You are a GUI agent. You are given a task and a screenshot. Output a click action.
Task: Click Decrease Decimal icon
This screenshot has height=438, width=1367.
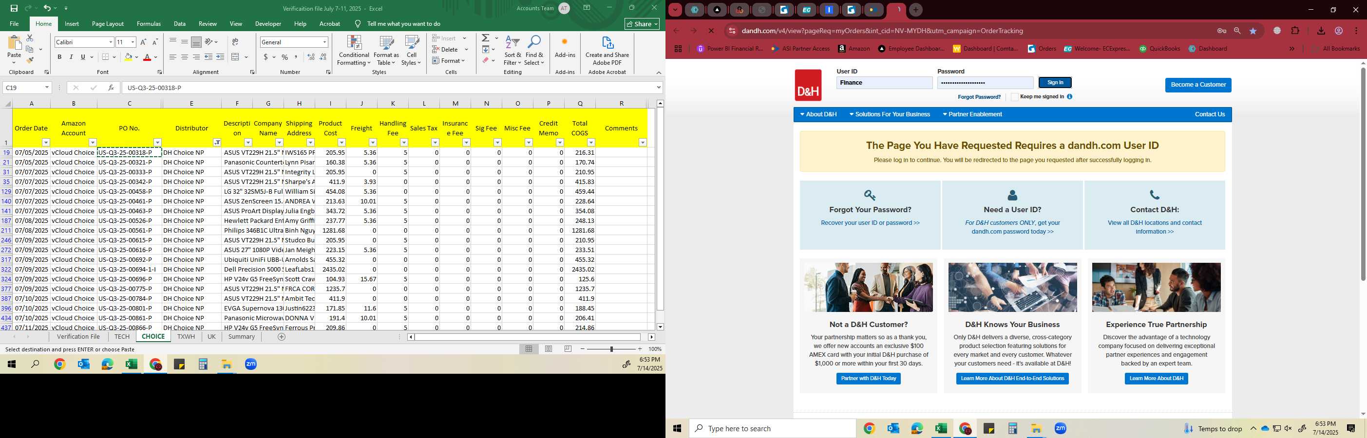pos(323,57)
